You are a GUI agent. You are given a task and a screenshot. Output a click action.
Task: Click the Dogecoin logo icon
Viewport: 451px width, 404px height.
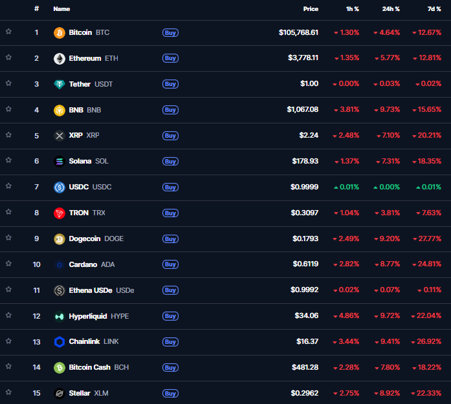pos(59,239)
